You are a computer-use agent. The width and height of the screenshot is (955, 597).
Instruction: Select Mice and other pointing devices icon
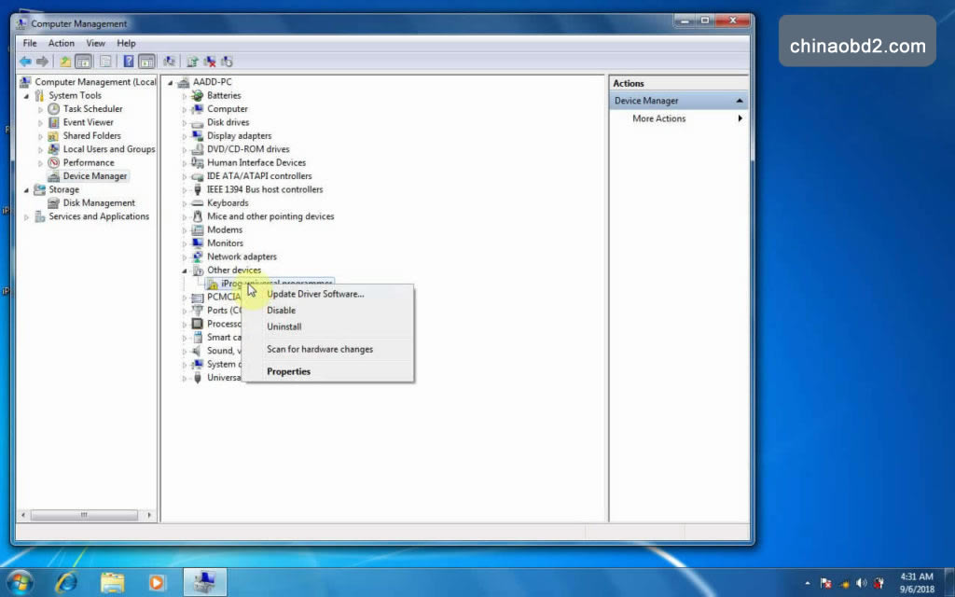click(x=198, y=216)
